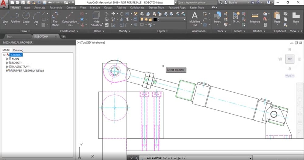Click the Construction Lines tool
This screenshot has height=160, width=304.
click(x=69, y=19)
